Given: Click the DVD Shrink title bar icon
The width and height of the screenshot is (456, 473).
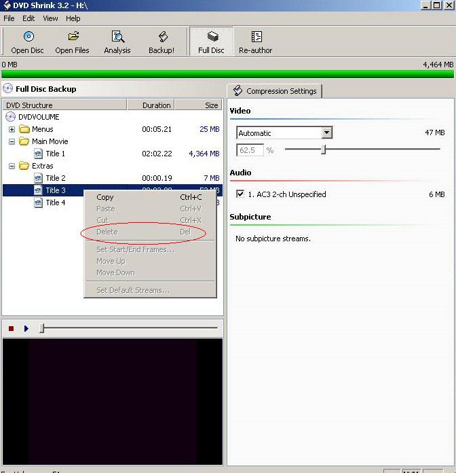Looking at the screenshot, I should (x=7, y=5).
